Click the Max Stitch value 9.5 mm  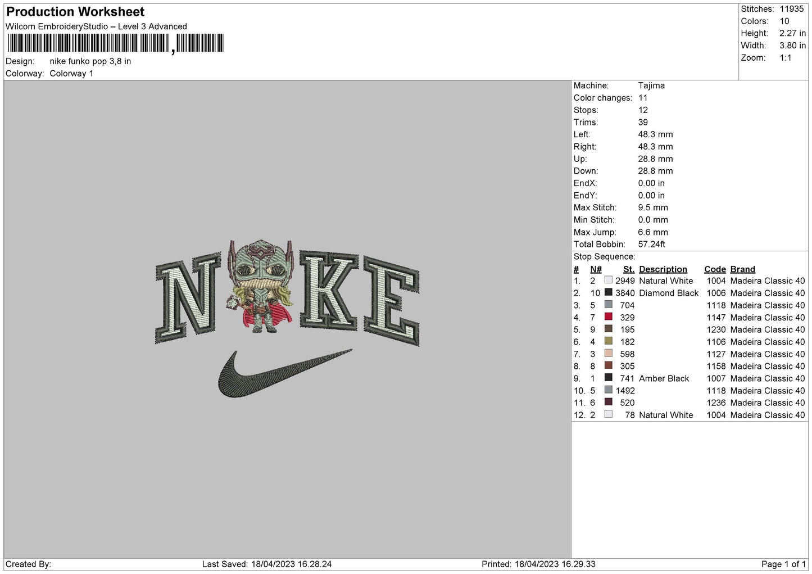coord(653,207)
